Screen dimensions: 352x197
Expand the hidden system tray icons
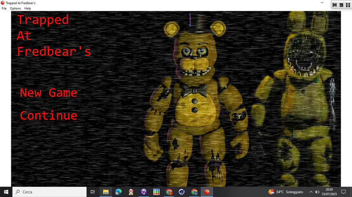click(311, 192)
